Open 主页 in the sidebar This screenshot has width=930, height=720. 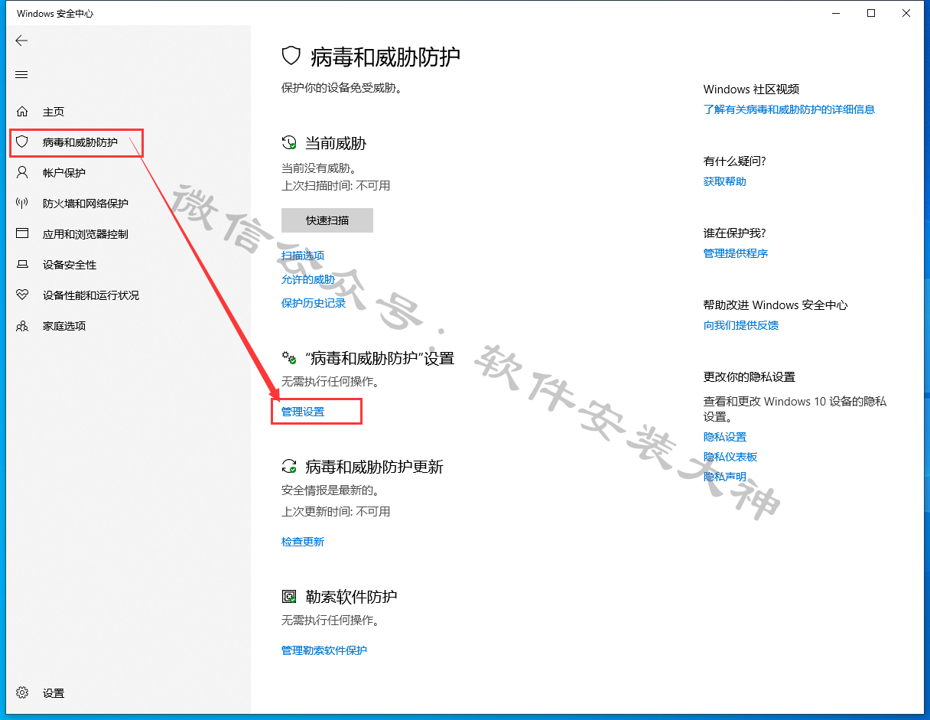(54, 112)
